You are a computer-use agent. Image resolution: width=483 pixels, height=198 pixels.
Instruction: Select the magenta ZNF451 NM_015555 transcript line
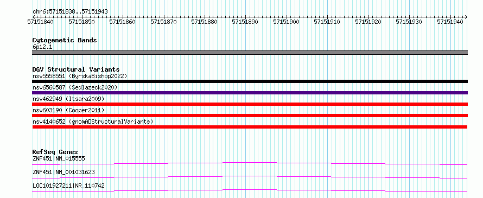tap(250, 163)
